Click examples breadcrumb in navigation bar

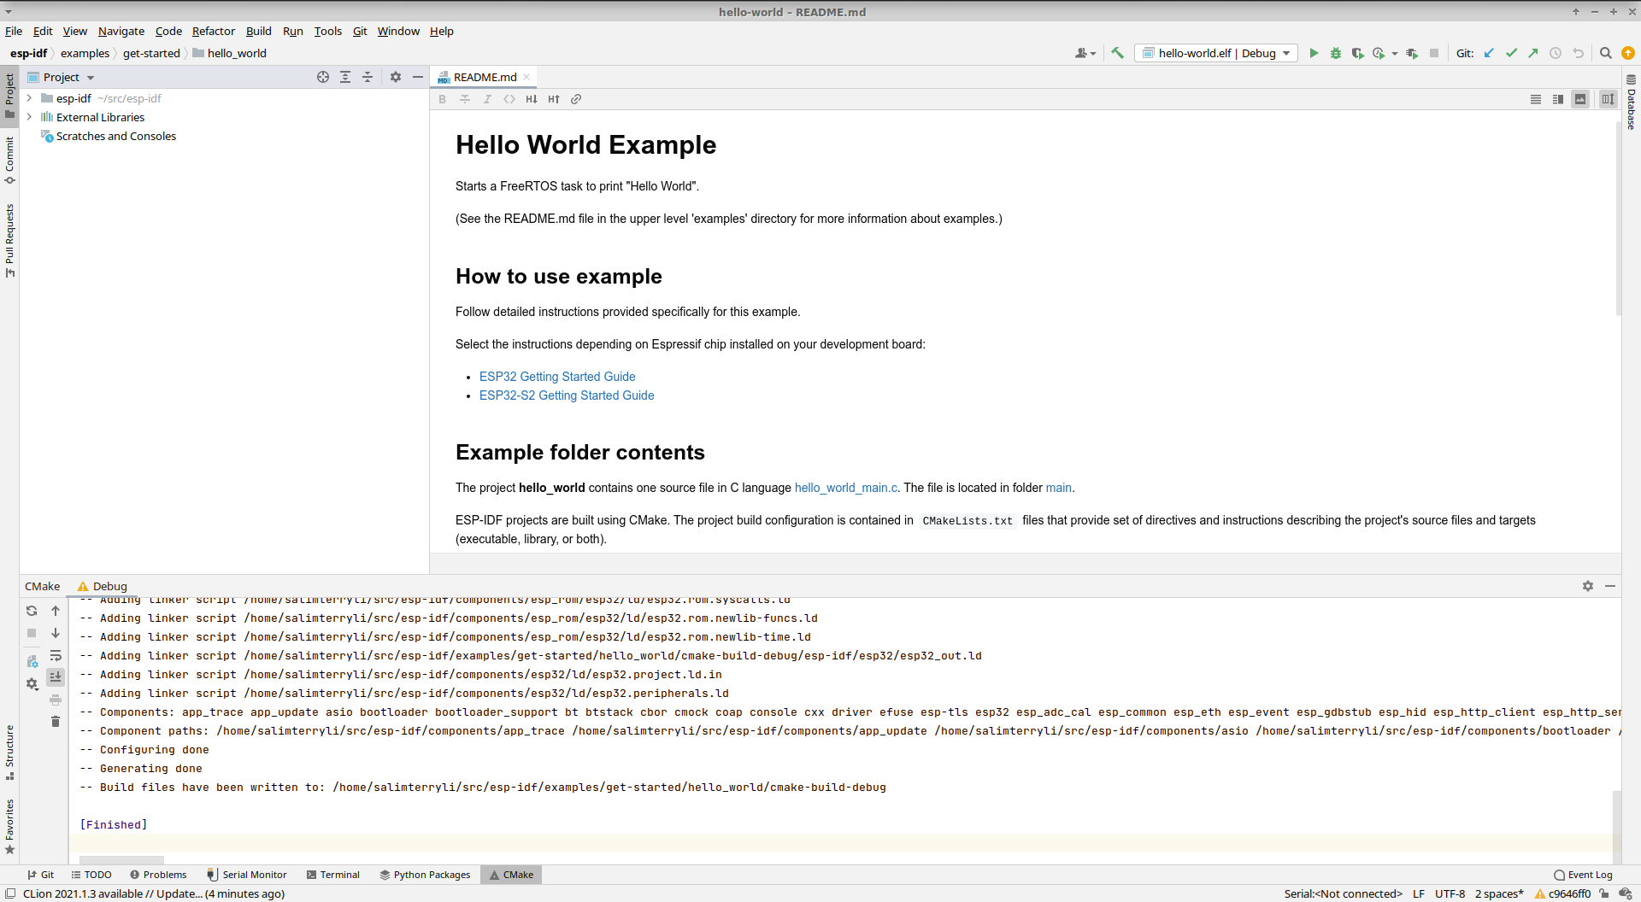(x=85, y=53)
